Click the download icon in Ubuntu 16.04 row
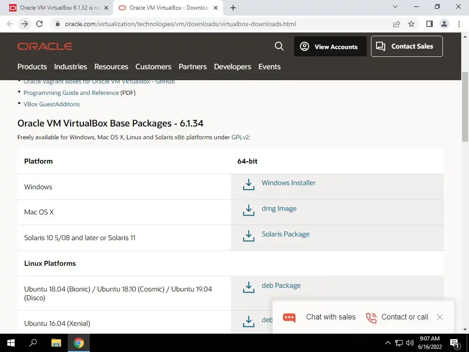Image resolution: width=469 pixels, height=352 pixels. [x=249, y=321]
